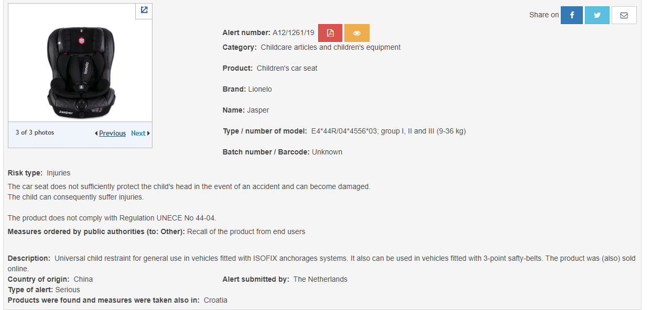
Task: Click the orange eye view button
Action: tap(357, 33)
